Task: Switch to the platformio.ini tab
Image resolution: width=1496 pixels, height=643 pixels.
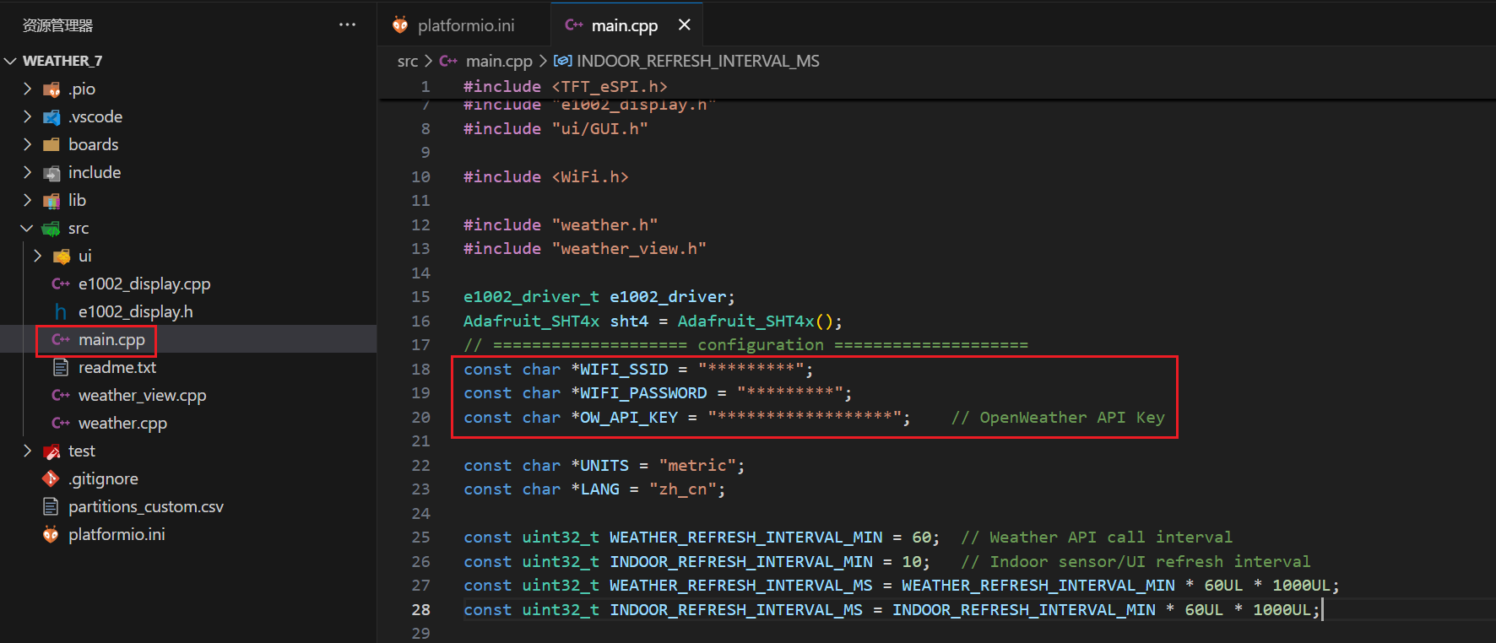Action: pyautogui.click(x=465, y=25)
